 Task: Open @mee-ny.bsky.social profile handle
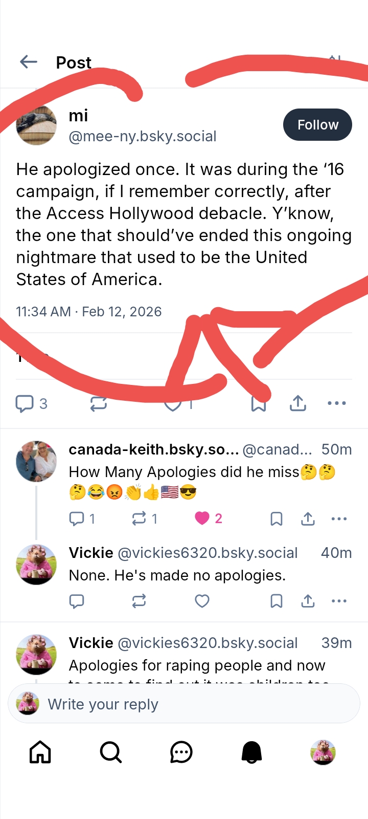pyautogui.click(x=143, y=136)
